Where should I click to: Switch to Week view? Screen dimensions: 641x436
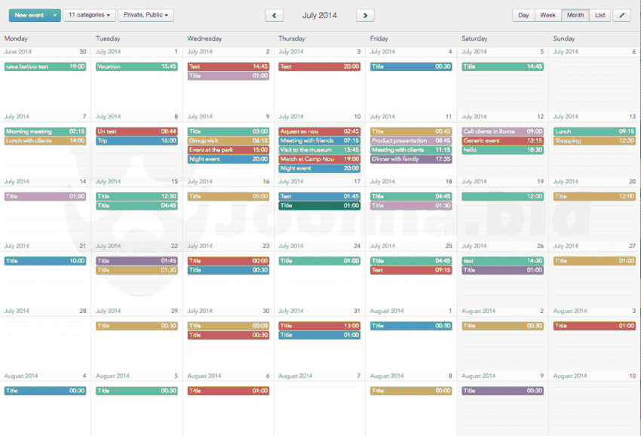pos(548,15)
